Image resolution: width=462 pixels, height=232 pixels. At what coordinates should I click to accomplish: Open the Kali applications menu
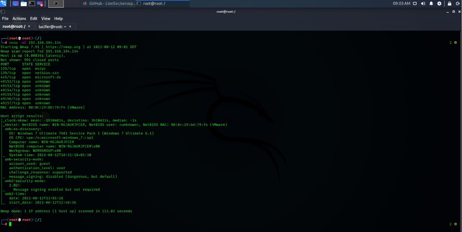(x=3, y=4)
